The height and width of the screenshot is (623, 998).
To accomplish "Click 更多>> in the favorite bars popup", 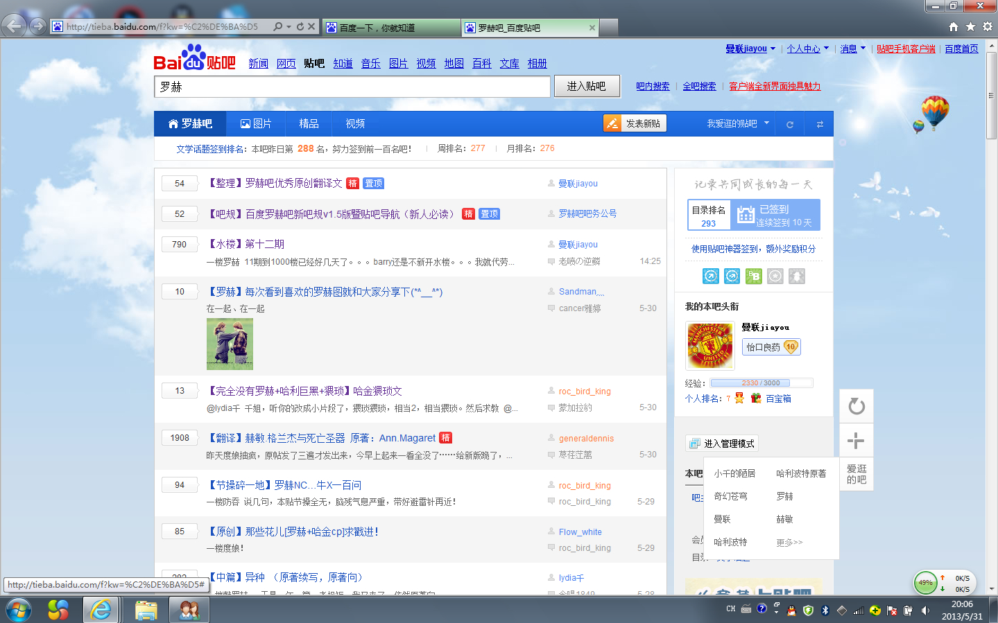I will [789, 543].
